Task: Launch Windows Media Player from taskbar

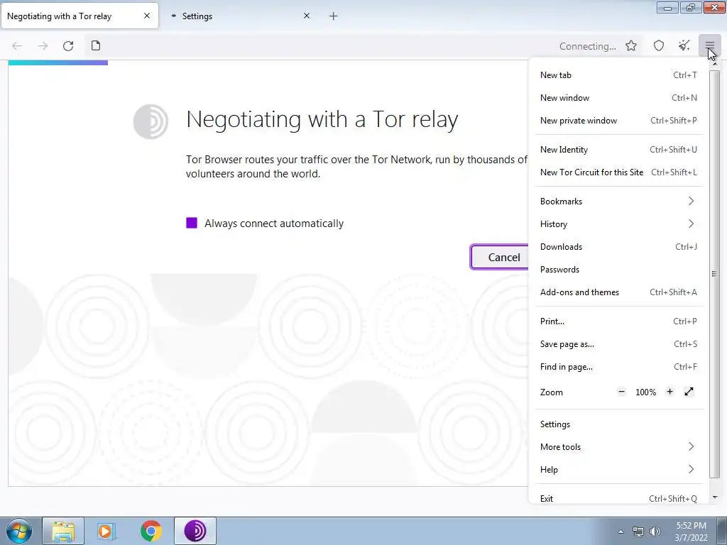Action: 106,531
